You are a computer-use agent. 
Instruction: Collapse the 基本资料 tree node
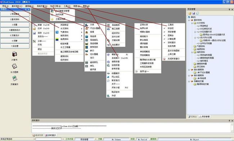click(189, 20)
